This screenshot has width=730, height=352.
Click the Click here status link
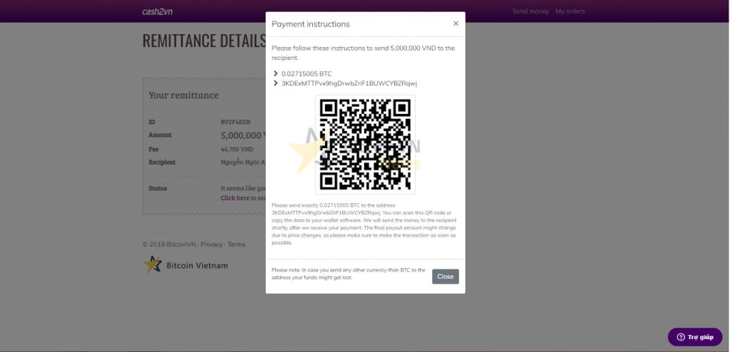(235, 198)
